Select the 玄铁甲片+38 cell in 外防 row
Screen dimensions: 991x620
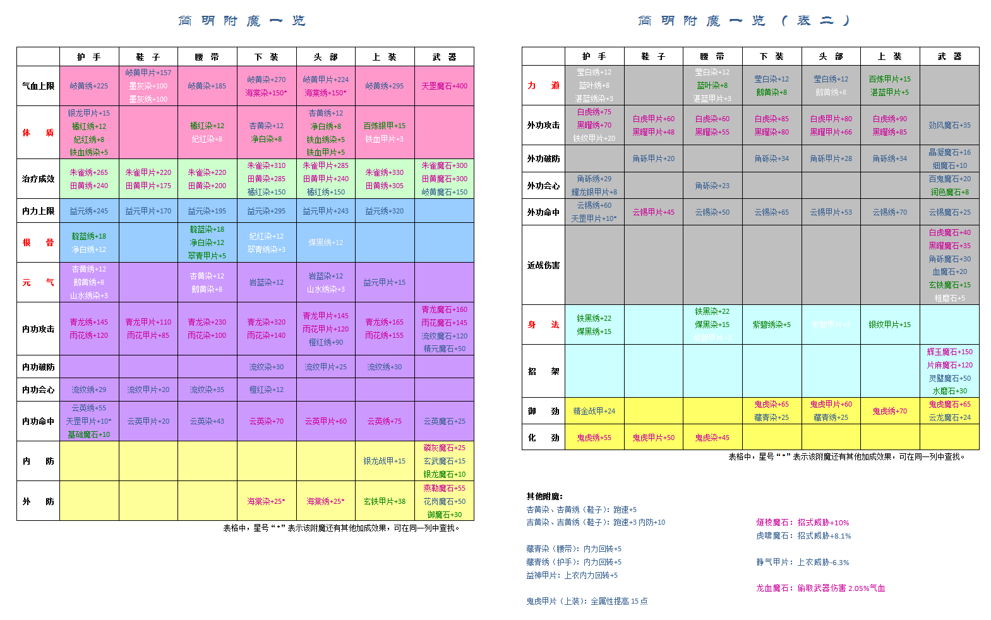point(384,501)
